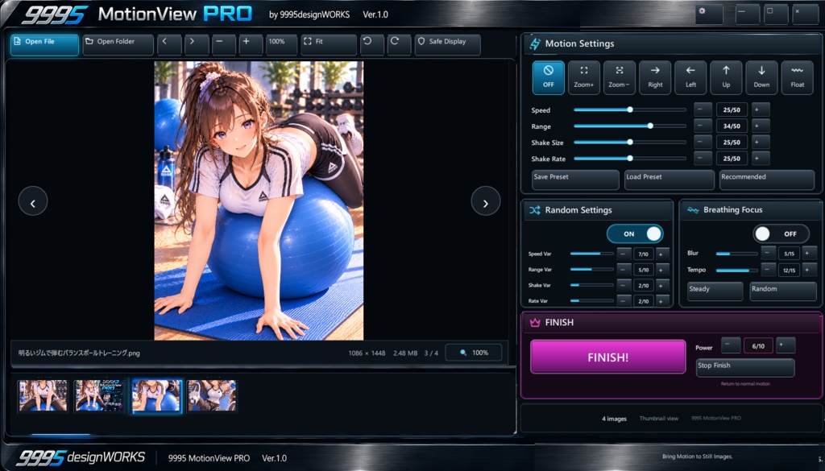825x471 pixels.
Task: Toggle Safe Display mode
Action: 448,44
